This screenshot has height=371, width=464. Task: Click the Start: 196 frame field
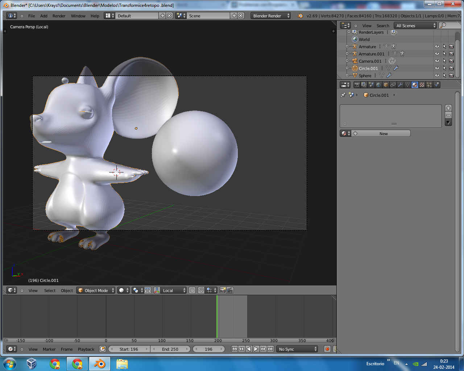click(x=129, y=349)
